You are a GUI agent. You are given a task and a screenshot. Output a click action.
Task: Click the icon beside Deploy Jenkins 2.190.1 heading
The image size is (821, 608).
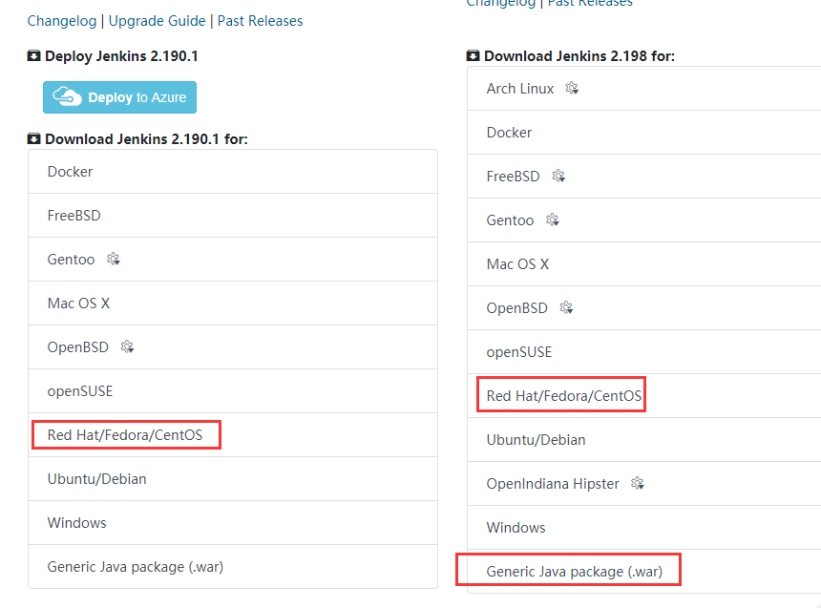(x=34, y=56)
